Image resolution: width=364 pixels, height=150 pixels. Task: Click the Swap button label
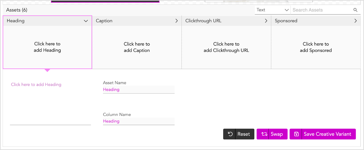pos(277,134)
